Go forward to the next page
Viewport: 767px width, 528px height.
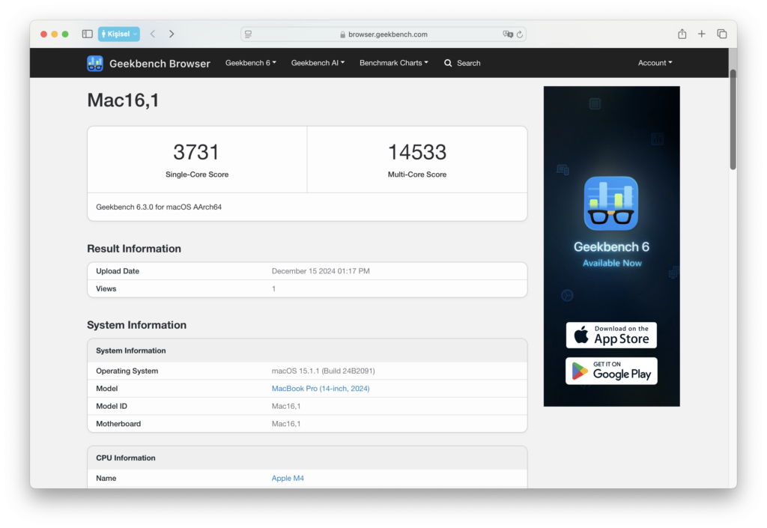172,34
